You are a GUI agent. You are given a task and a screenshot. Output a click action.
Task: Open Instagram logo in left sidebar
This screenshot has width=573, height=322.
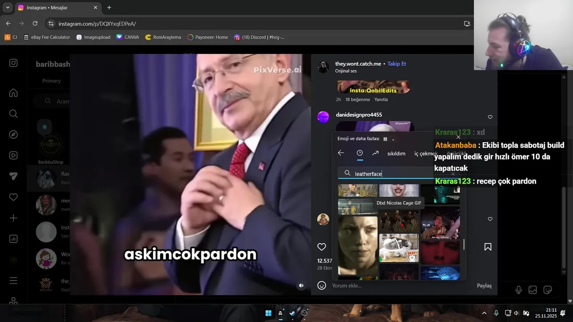point(13,63)
